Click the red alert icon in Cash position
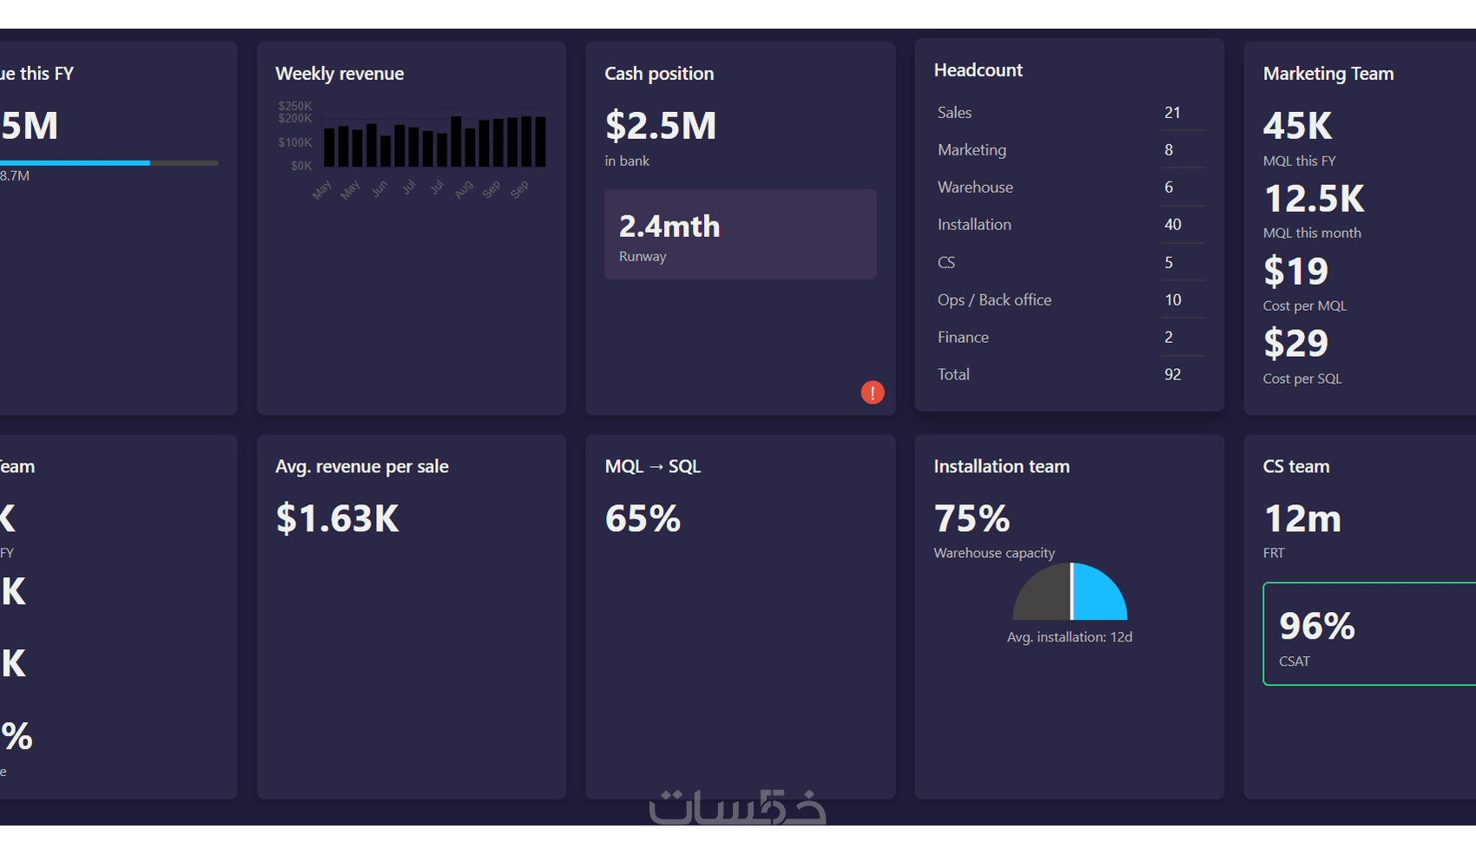The image size is (1476, 842). tap(873, 392)
